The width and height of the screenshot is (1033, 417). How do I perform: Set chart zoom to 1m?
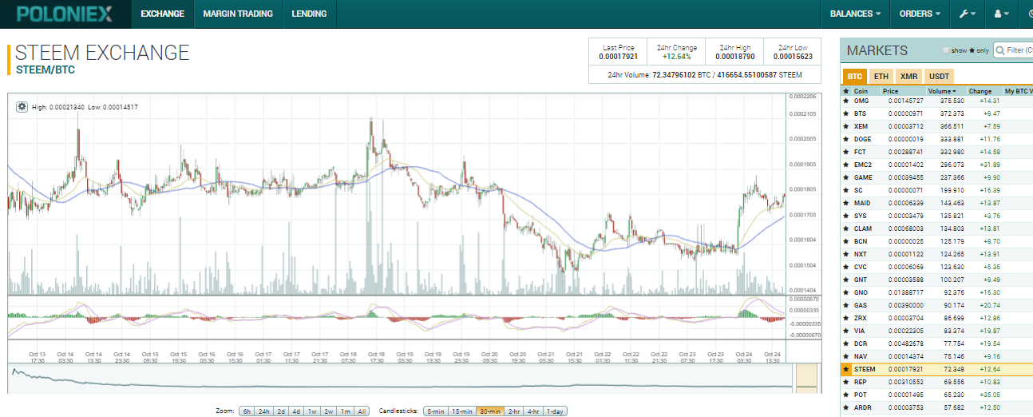346,411
